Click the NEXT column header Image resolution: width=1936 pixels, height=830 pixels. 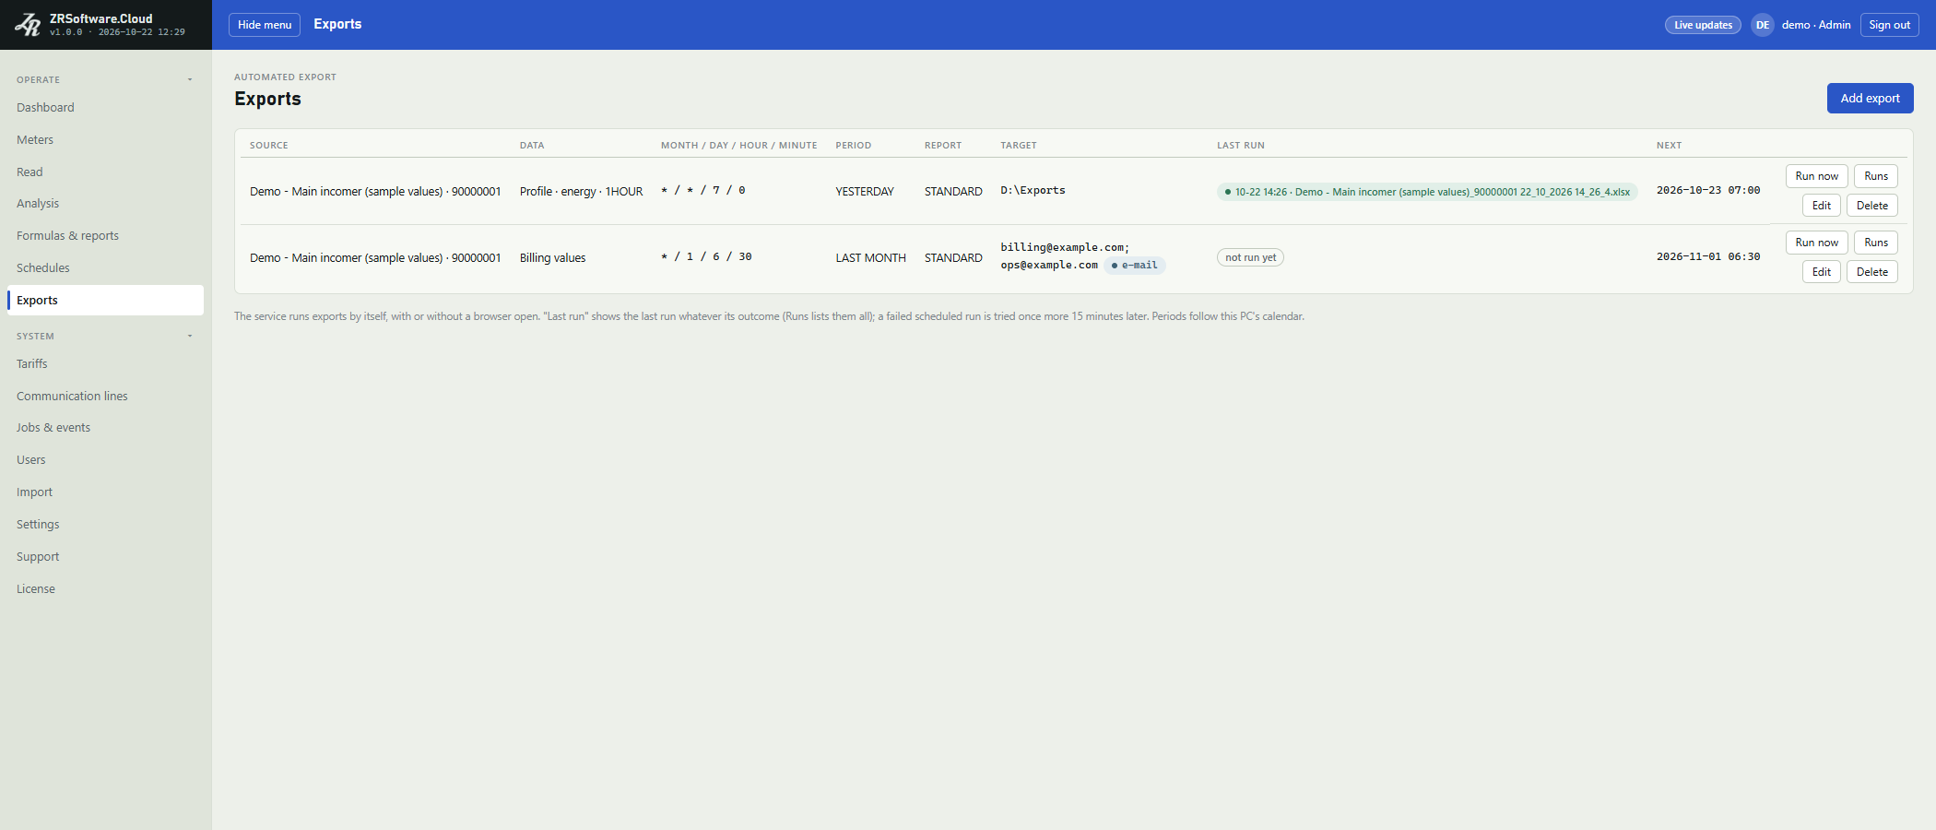click(x=1669, y=146)
